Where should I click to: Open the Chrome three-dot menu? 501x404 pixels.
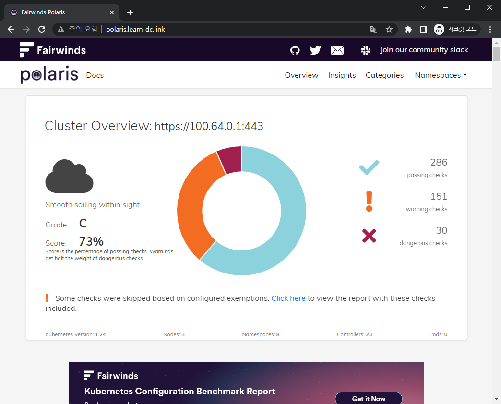pyautogui.click(x=490, y=29)
